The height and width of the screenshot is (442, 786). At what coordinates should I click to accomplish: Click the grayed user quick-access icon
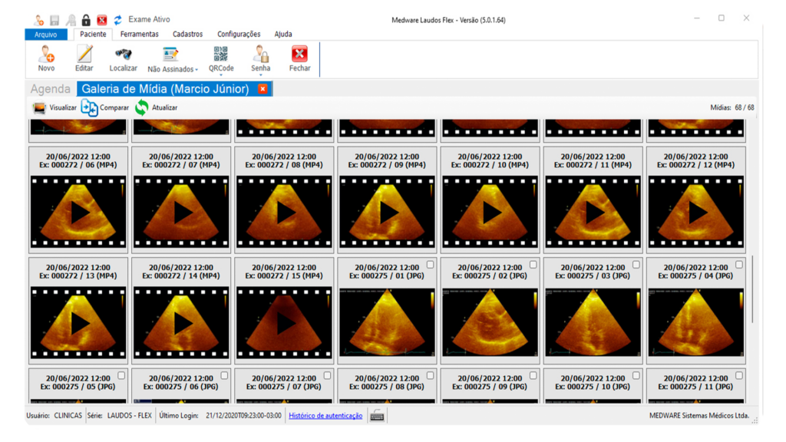71,20
